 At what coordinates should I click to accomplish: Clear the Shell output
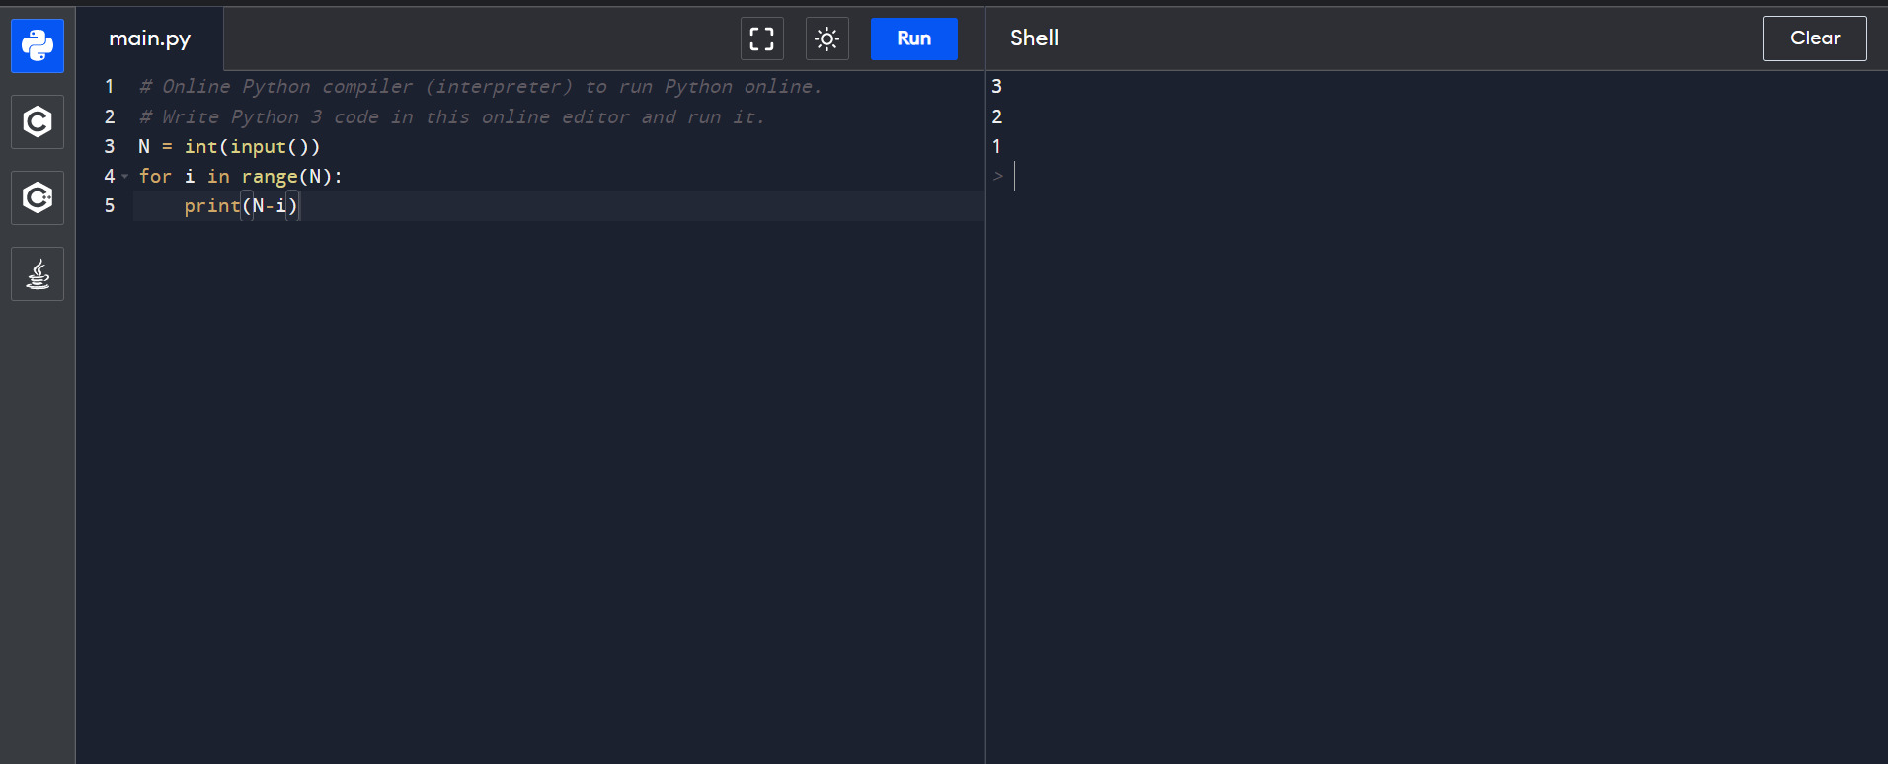pyautogui.click(x=1814, y=38)
